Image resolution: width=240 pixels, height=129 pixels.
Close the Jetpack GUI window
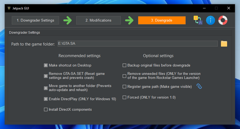(229, 8)
